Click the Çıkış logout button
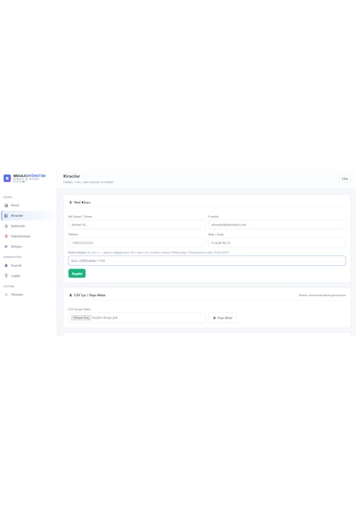 [x=344, y=179]
